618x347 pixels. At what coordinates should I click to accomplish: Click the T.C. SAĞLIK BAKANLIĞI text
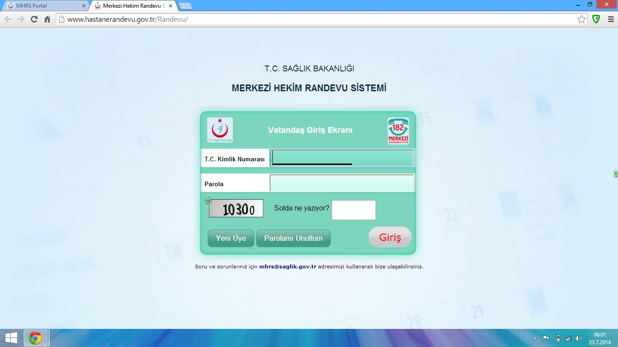(309, 69)
